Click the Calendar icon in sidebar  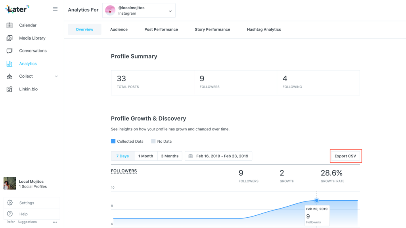click(x=10, y=25)
